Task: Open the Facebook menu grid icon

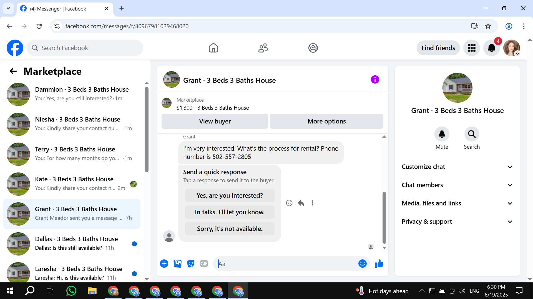Action: (x=472, y=48)
